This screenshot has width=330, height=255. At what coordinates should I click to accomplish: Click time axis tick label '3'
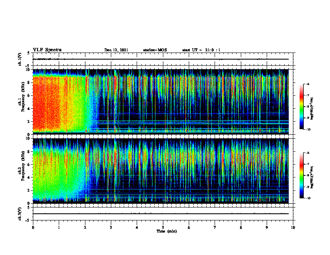tap(111, 227)
